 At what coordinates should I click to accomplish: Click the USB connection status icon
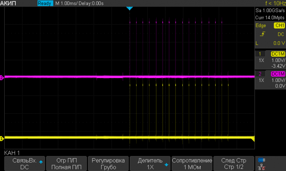(261, 160)
